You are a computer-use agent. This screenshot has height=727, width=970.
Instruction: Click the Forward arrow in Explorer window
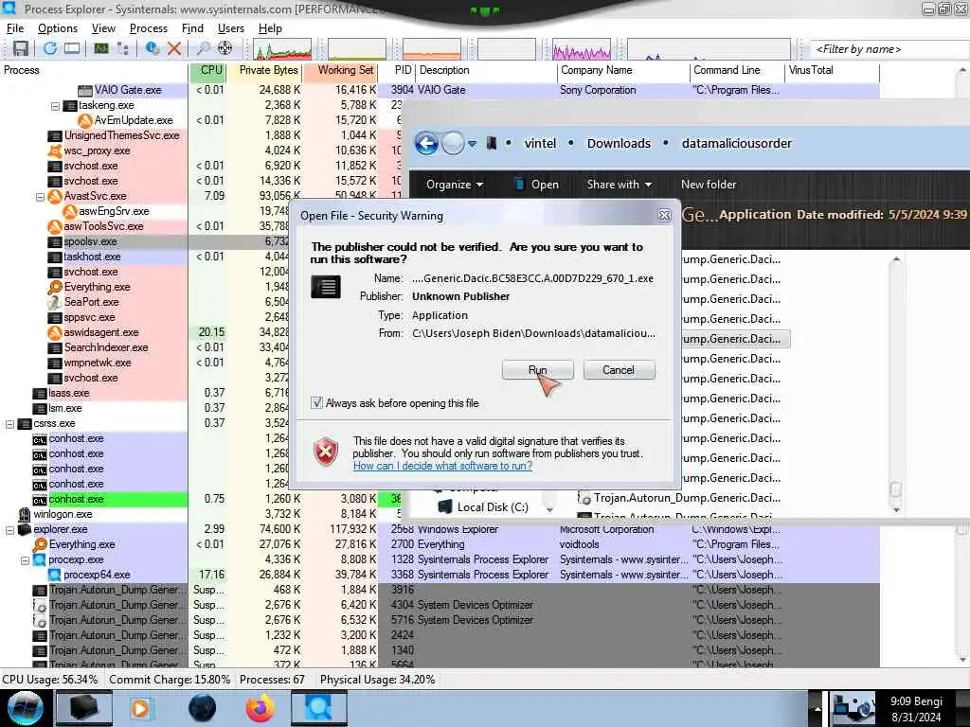point(453,144)
